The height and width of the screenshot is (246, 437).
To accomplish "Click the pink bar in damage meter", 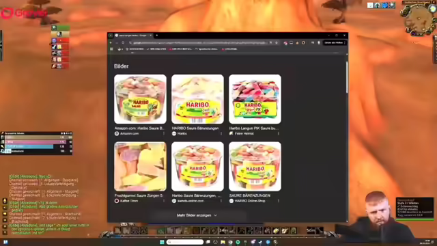I will [36, 142].
